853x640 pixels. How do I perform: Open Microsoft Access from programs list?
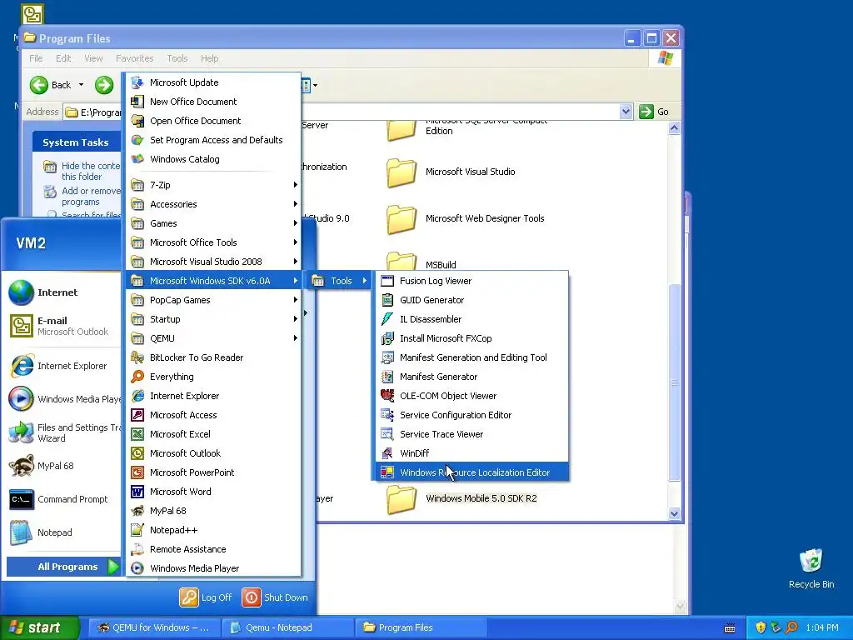coord(213,415)
